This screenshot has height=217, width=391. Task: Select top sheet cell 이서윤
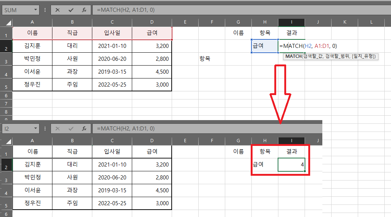pyautogui.click(x=32, y=72)
